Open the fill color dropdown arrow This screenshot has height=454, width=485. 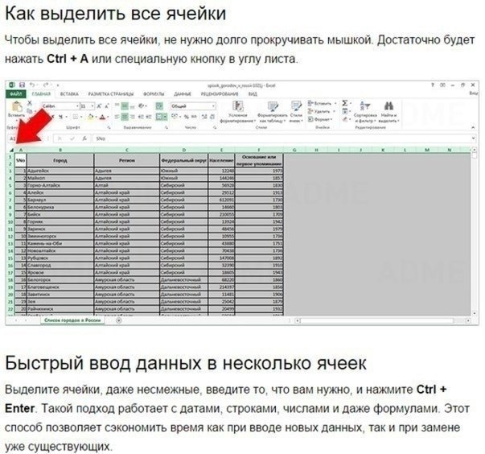point(95,117)
